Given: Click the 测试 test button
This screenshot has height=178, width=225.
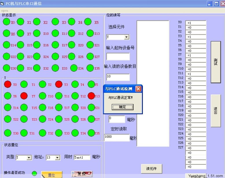Looking at the screenshot, I should click(215, 62).
